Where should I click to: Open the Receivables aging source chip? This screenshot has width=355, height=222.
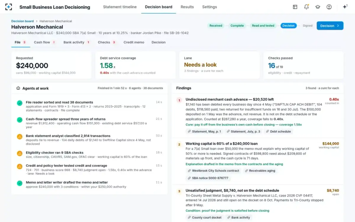click(260, 171)
